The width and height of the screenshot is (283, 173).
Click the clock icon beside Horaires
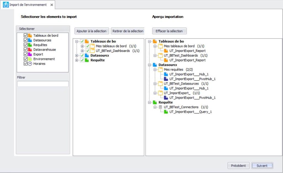(30, 64)
